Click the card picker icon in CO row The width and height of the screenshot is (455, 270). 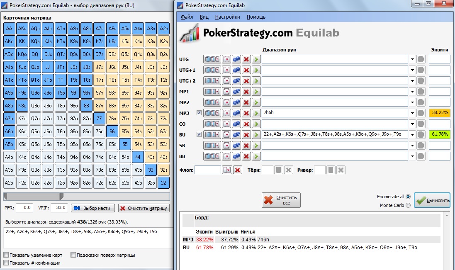coord(226,124)
